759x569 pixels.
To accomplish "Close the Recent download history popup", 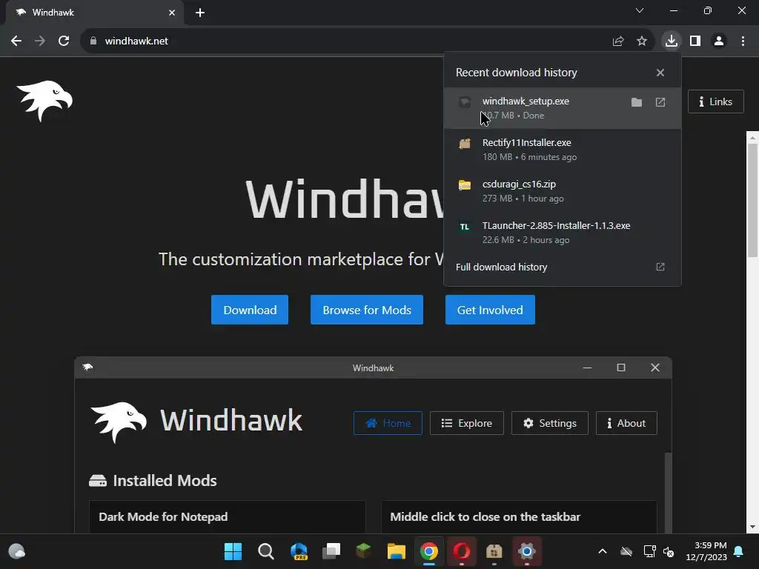I will [x=660, y=73].
